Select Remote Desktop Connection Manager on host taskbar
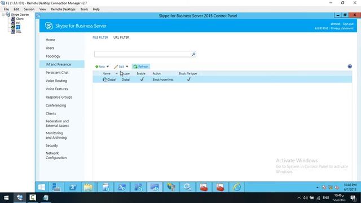The height and width of the screenshot is (203, 361). 20,198
